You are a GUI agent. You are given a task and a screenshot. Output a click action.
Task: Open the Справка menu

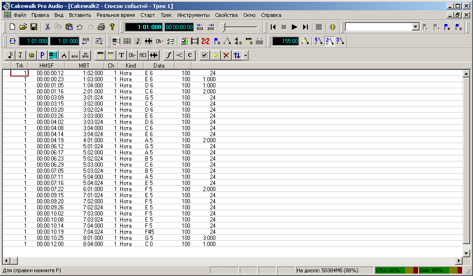click(x=271, y=15)
